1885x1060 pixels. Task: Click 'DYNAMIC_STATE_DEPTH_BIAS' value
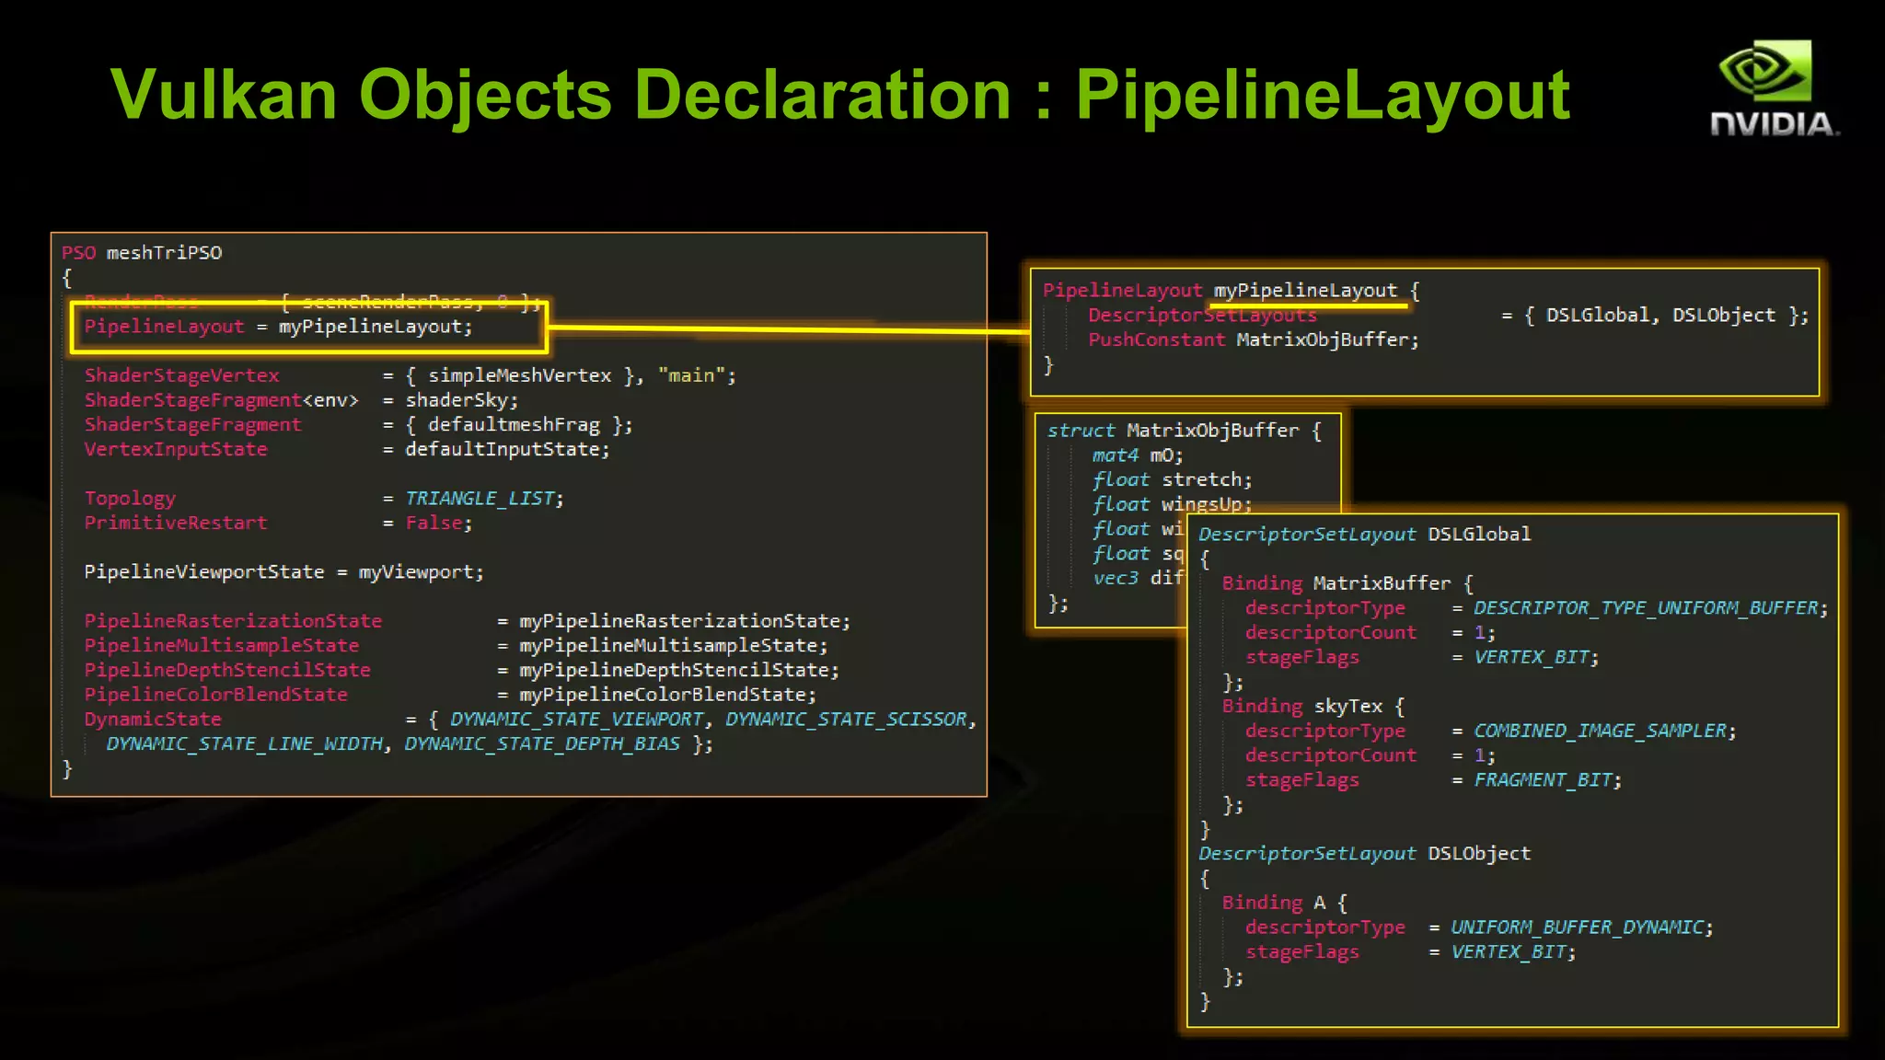point(542,743)
